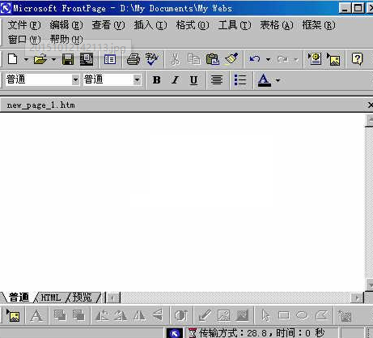This screenshot has width=373, height=338.
Task: Undo the last action
Action: 255,59
